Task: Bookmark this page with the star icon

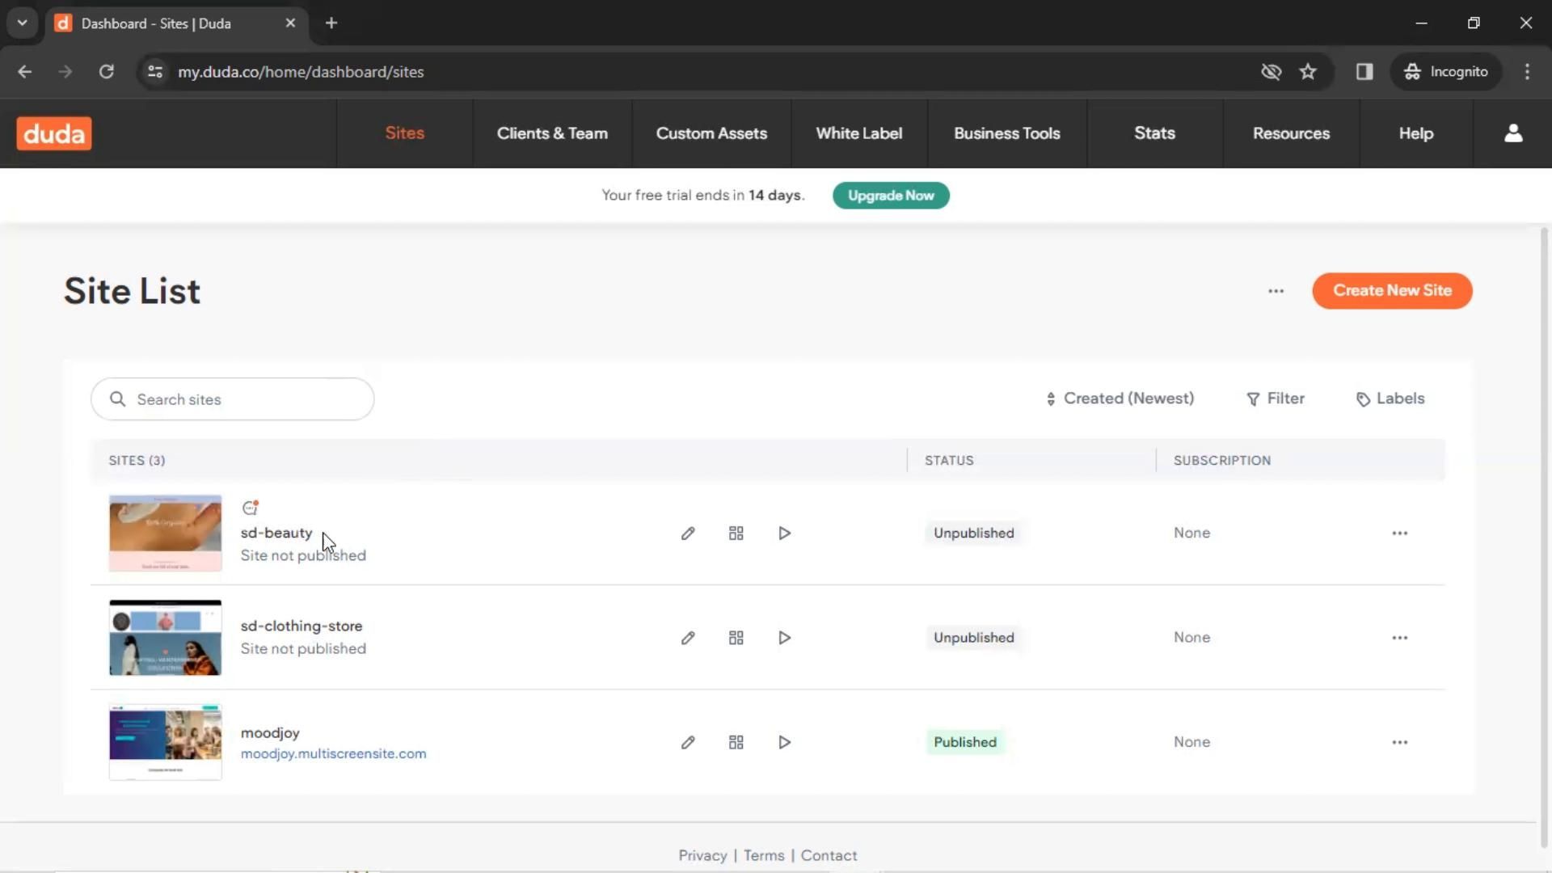Action: 1308,72
